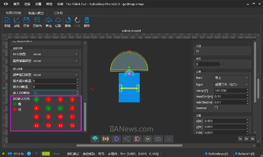The width and height of the screenshot is (263, 157).
Task: Toggle DO number 0 default state
Action: [36, 100]
